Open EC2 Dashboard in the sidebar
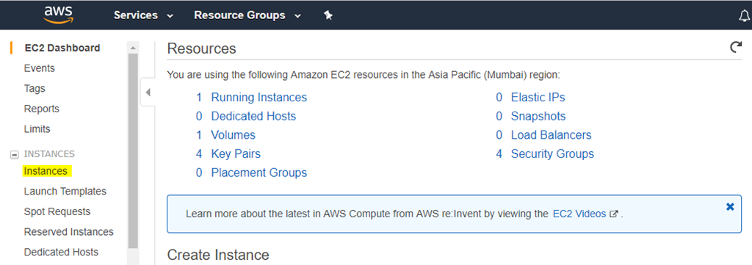 click(x=62, y=48)
